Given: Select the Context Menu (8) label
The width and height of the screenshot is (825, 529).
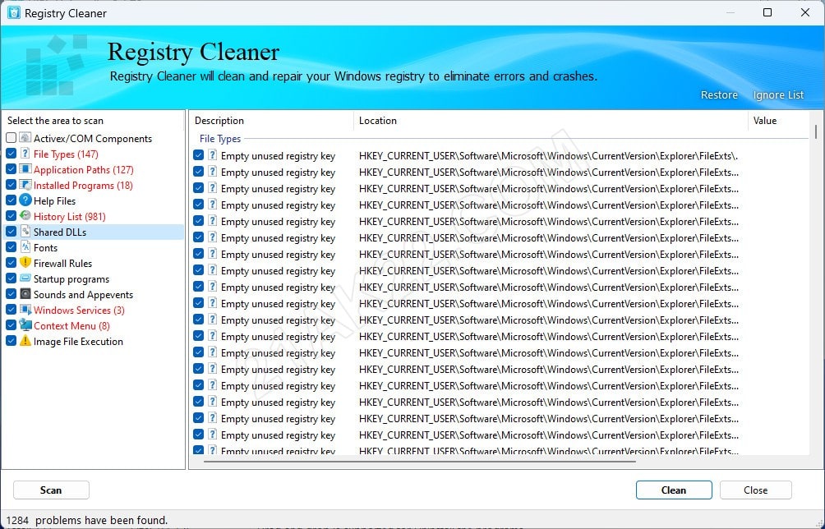Looking at the screenshot, I should pos(71,326).
